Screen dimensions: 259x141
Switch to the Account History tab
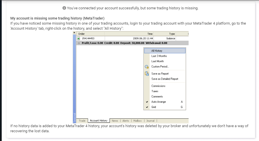click(x=99, y=121)
